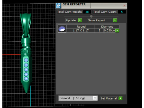Click the Total Gem Count label
This screenshot has width=144, height=108.
pyautogui.click(x=105, y=12)
